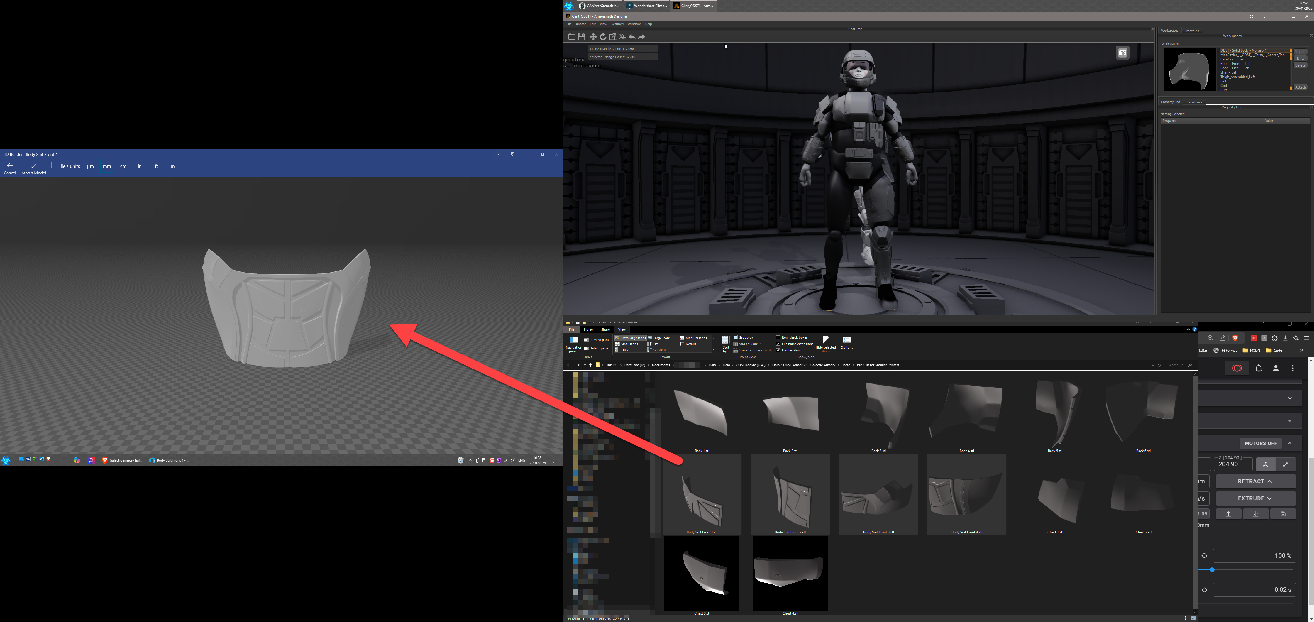Click the Save icon in Armorsmith toolbar
This screenshot has height=622, width=1314.
point(582,37)
